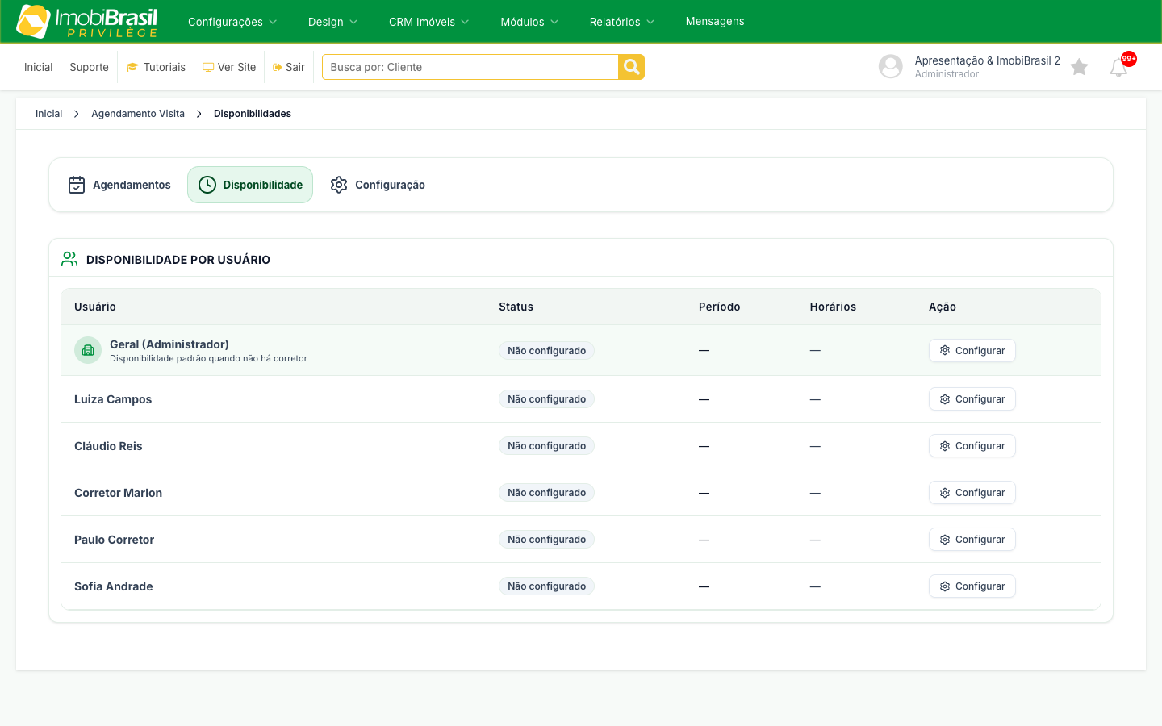Click Ver Site link
The height and width of the screenshot is (726, 1162).
pos(229,67)
